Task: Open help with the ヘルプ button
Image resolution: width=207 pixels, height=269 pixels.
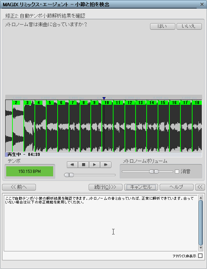Action: click(177, 187)
